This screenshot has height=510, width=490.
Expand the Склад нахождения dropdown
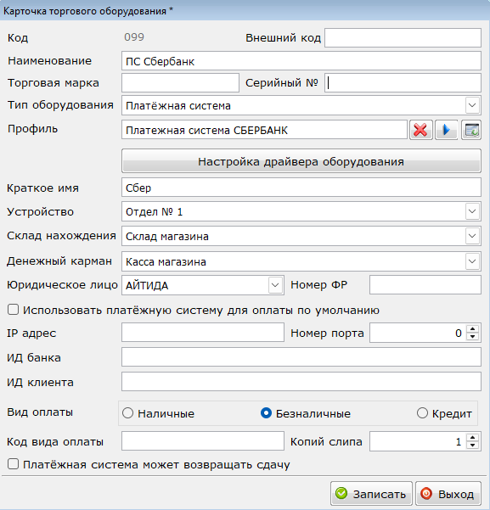[472, 236]
